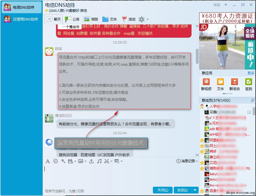Open the emoji smiley picker
256x196 pixels.
(56, 161)
